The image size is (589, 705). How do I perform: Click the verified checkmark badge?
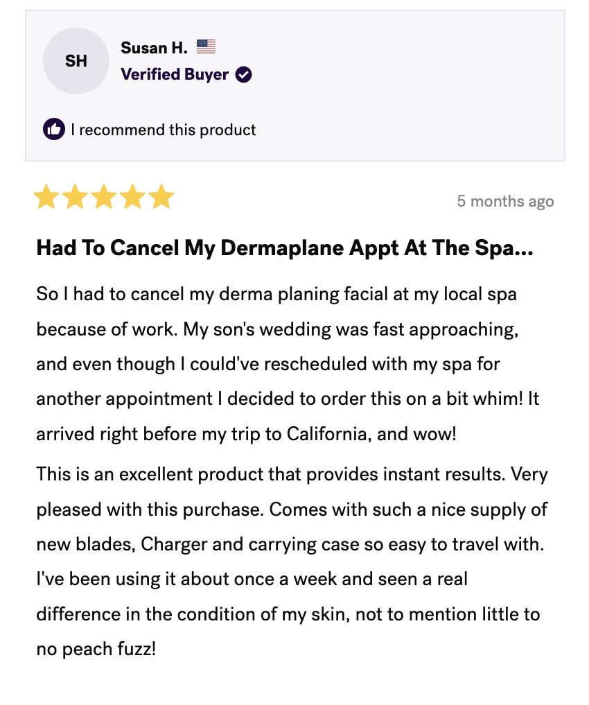(x=243, y=75)
